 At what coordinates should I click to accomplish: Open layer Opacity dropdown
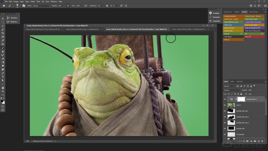[254, 90]
